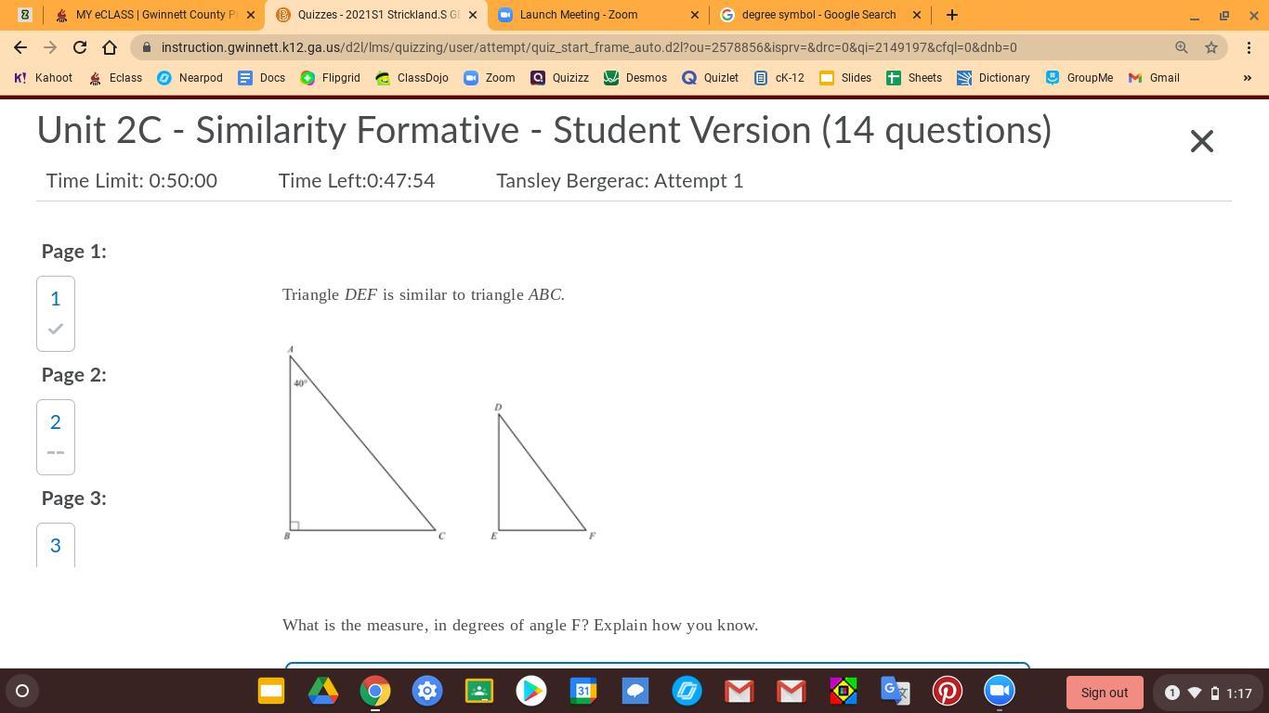Close the degree symbol Google Search tab
The height and width of the screenshot is (713, 1269).
917,15
